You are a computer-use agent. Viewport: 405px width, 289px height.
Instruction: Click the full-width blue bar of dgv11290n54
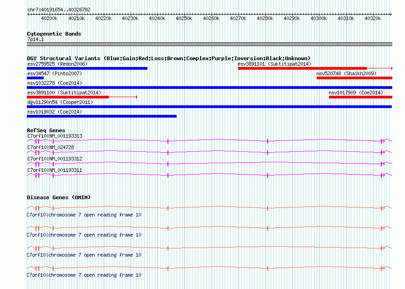(209, 107)
